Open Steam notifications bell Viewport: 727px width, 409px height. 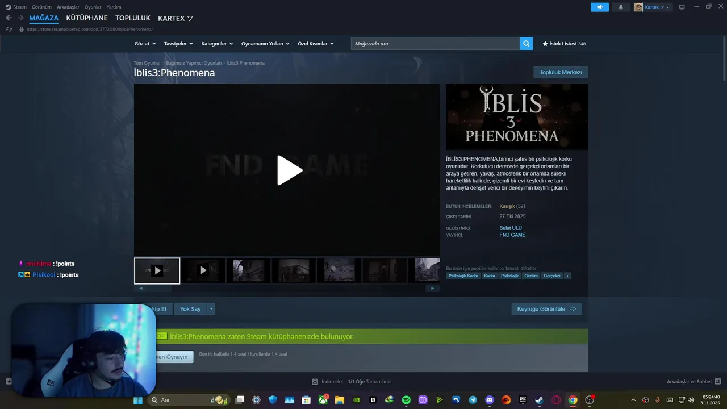[621, 7]
